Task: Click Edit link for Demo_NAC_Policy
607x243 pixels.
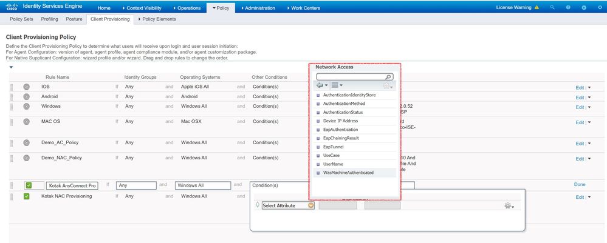Action: 580,159
